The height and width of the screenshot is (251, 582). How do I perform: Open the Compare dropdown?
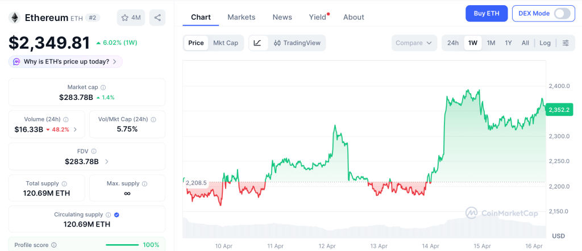(414, 43)
